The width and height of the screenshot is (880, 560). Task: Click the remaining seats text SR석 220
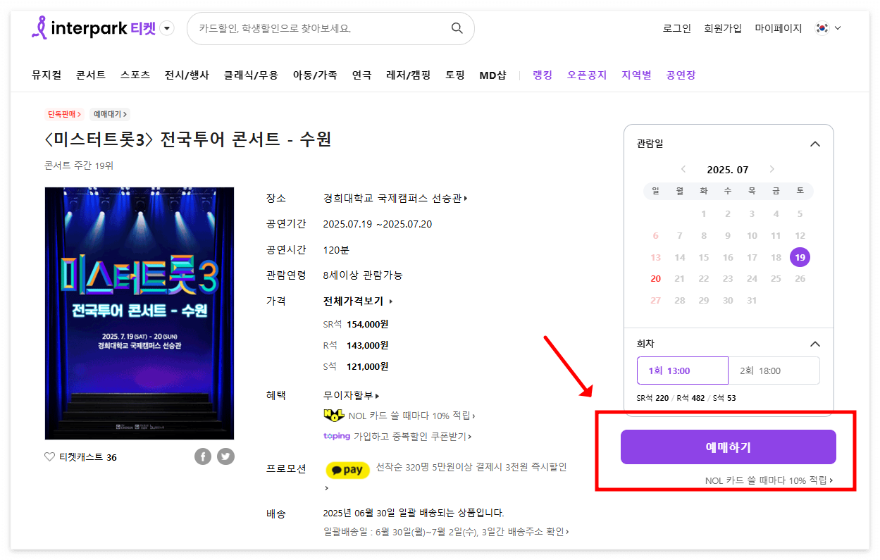tap(652, 398)
